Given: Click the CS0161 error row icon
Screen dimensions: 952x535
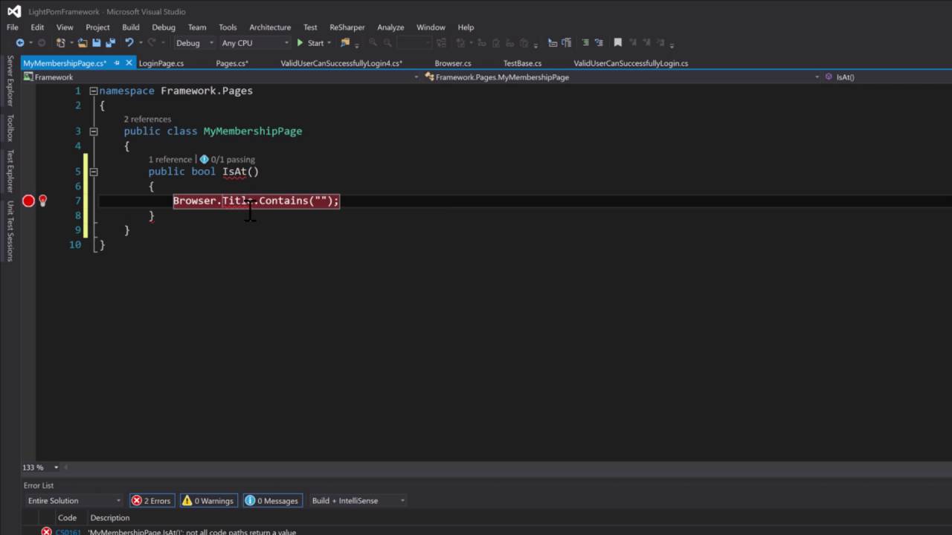Looking at the screenshot, I should [x=46, y=531].
